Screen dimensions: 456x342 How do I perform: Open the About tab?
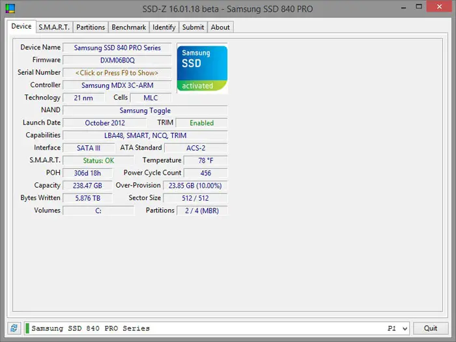tap(220, 27)
